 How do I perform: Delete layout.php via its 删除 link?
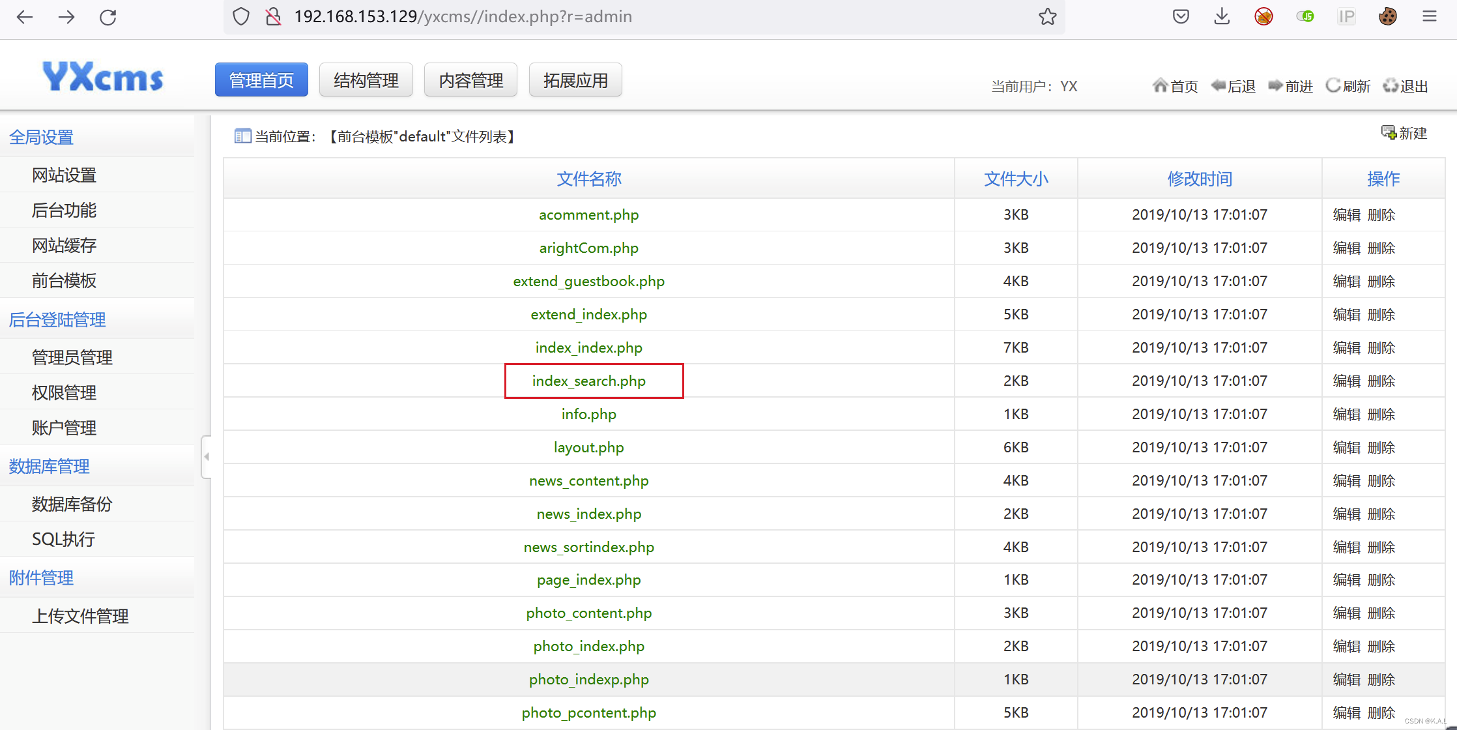coord(1382,447)
